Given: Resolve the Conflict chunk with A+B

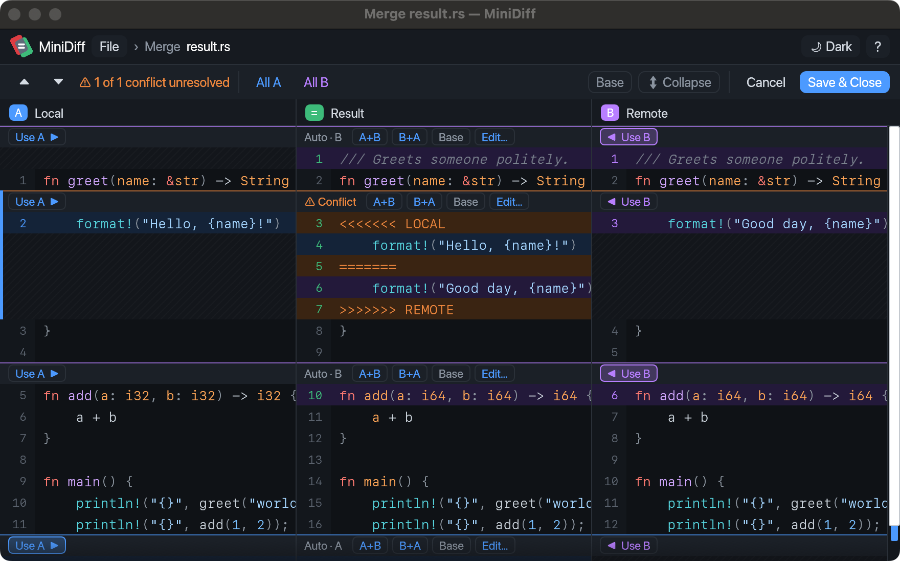Looking at the screenshot, I should [x=384, y=202].
